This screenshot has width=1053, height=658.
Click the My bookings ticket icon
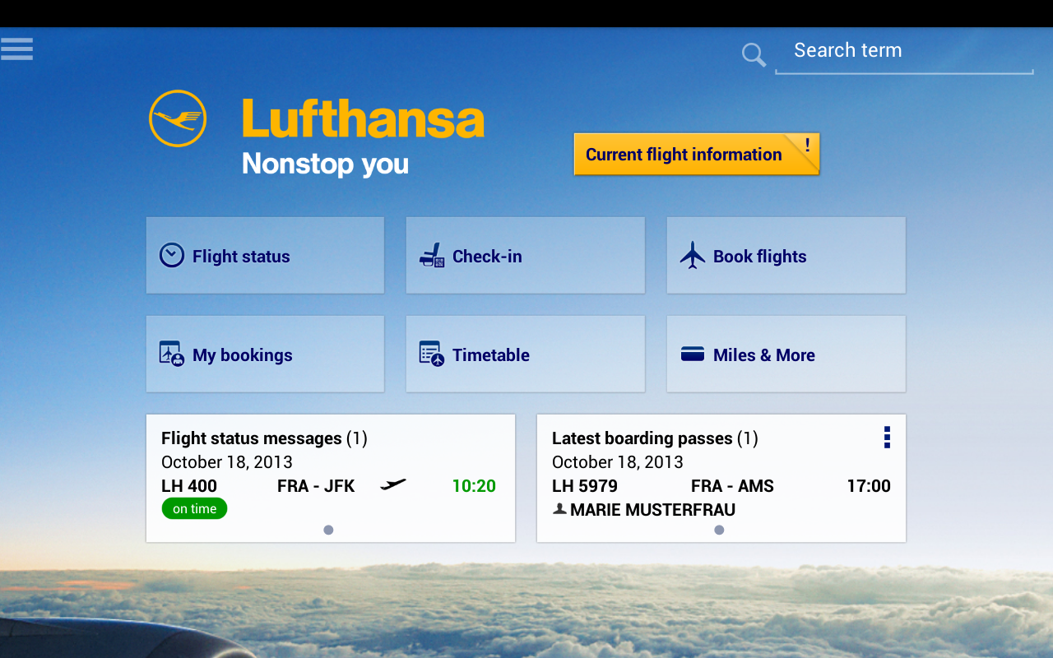pyautogui.click(x=170, y=354)
